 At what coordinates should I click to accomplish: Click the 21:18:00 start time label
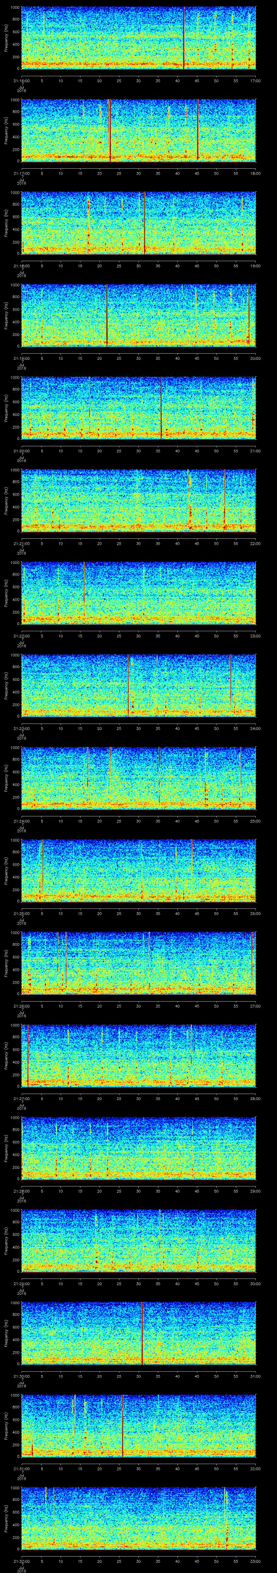click(x=21, y=266)
